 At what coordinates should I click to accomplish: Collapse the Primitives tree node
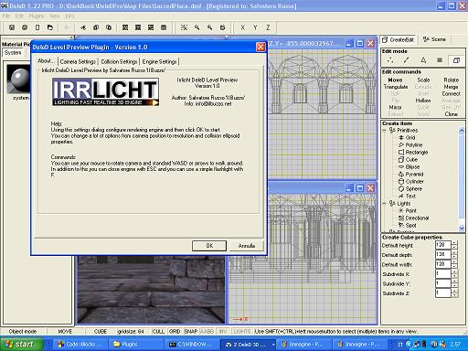click(385, 131)
